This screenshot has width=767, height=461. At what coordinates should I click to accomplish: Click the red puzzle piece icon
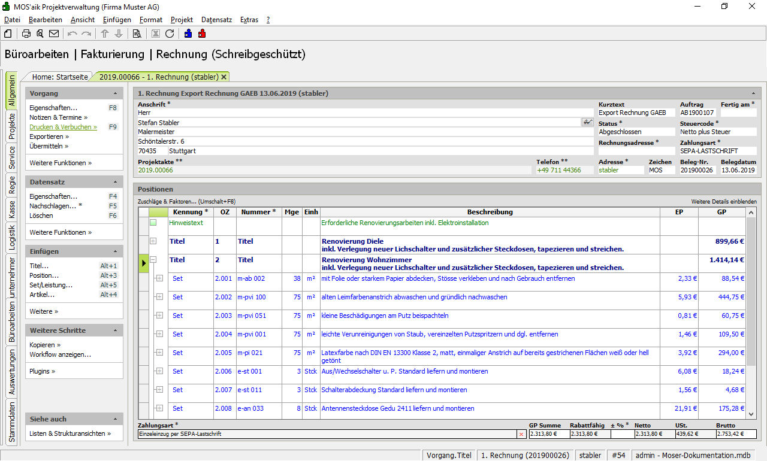[202, 34]
